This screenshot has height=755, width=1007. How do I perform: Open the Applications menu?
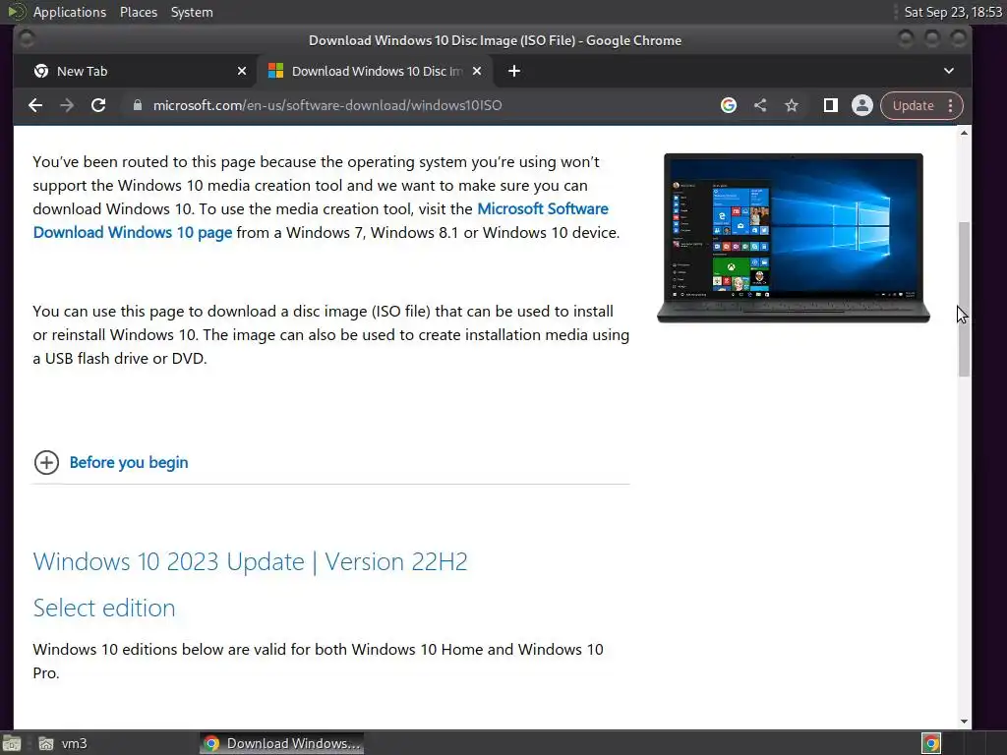point(70,12)
